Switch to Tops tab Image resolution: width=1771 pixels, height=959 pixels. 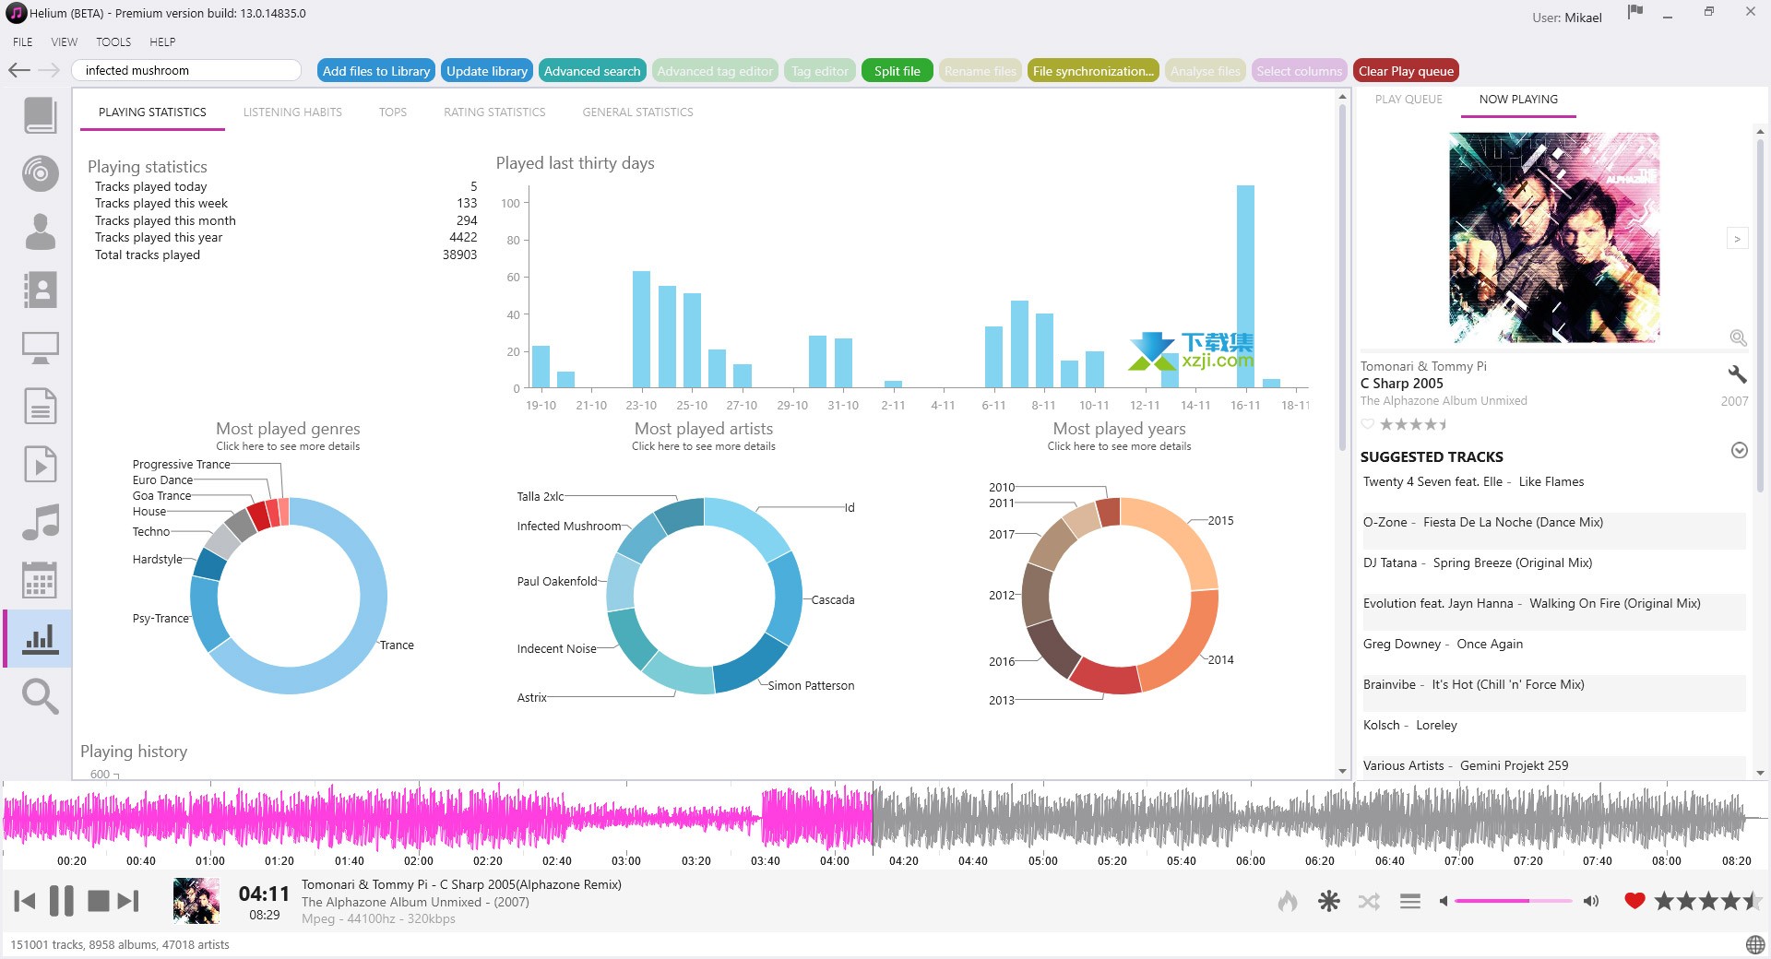coord(392,112)
